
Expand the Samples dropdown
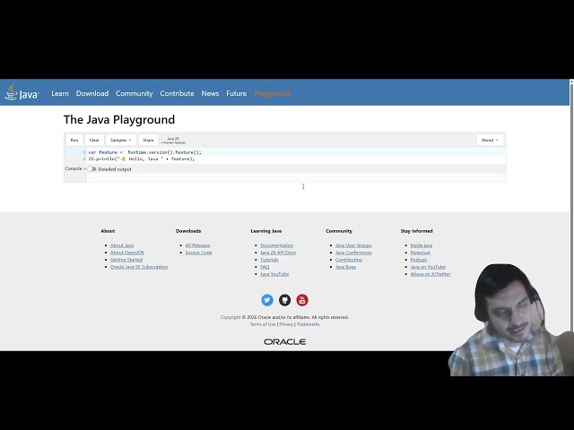tap(121, 140)
